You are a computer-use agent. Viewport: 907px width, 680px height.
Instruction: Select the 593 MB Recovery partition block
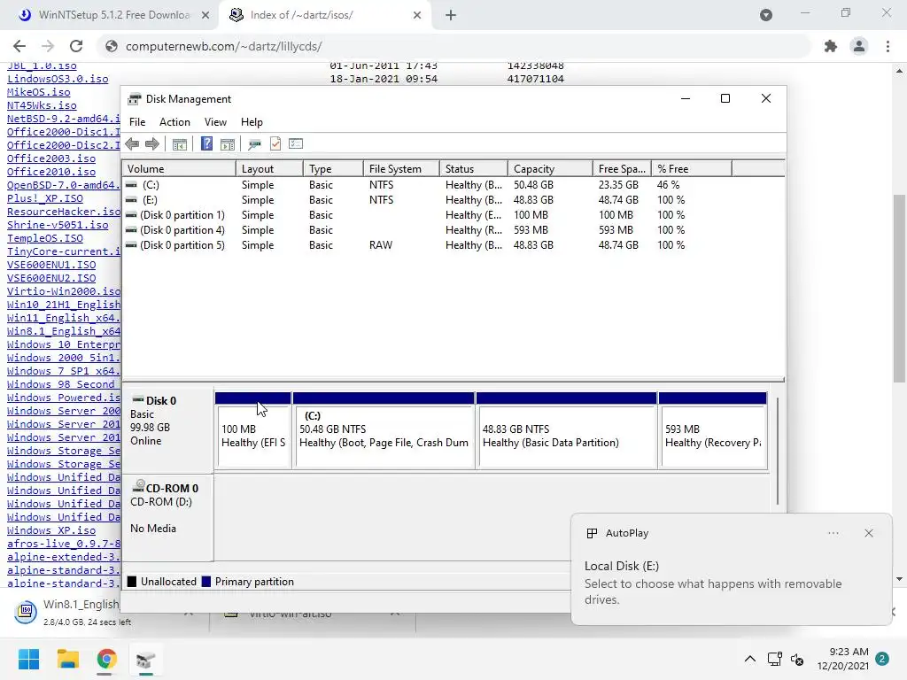[x=713, y=430]
